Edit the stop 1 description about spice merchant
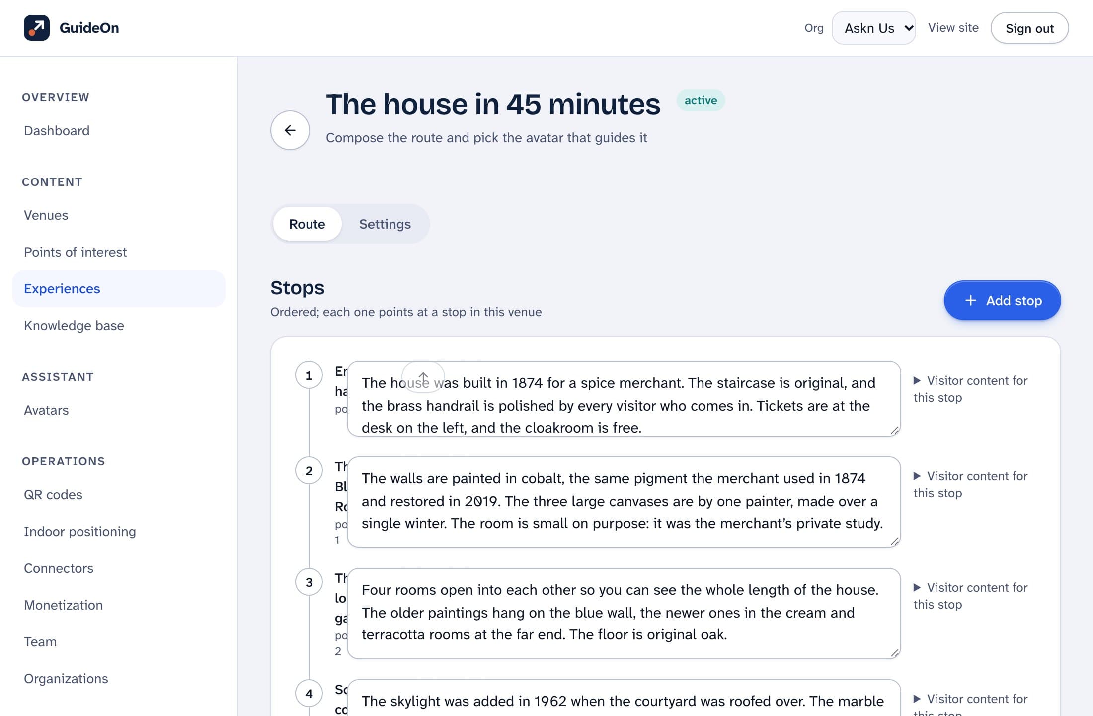The height and width of the screenshot is (716, 1093). [x=624, y=399]
